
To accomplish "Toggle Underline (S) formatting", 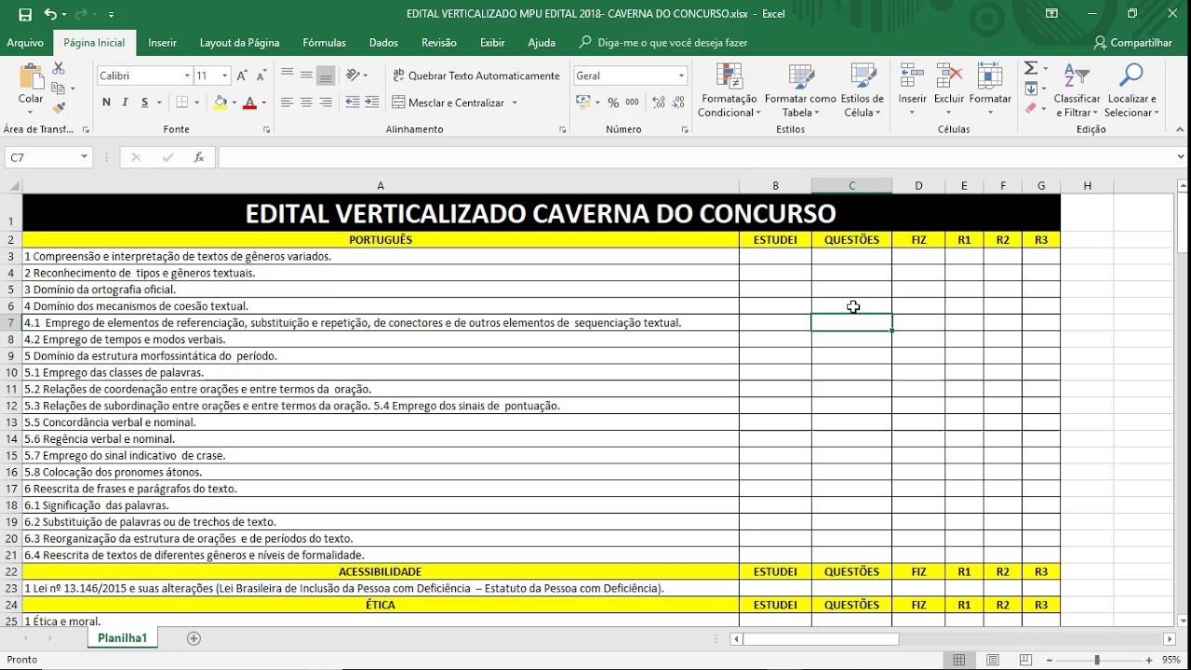I will coord(144,102).
